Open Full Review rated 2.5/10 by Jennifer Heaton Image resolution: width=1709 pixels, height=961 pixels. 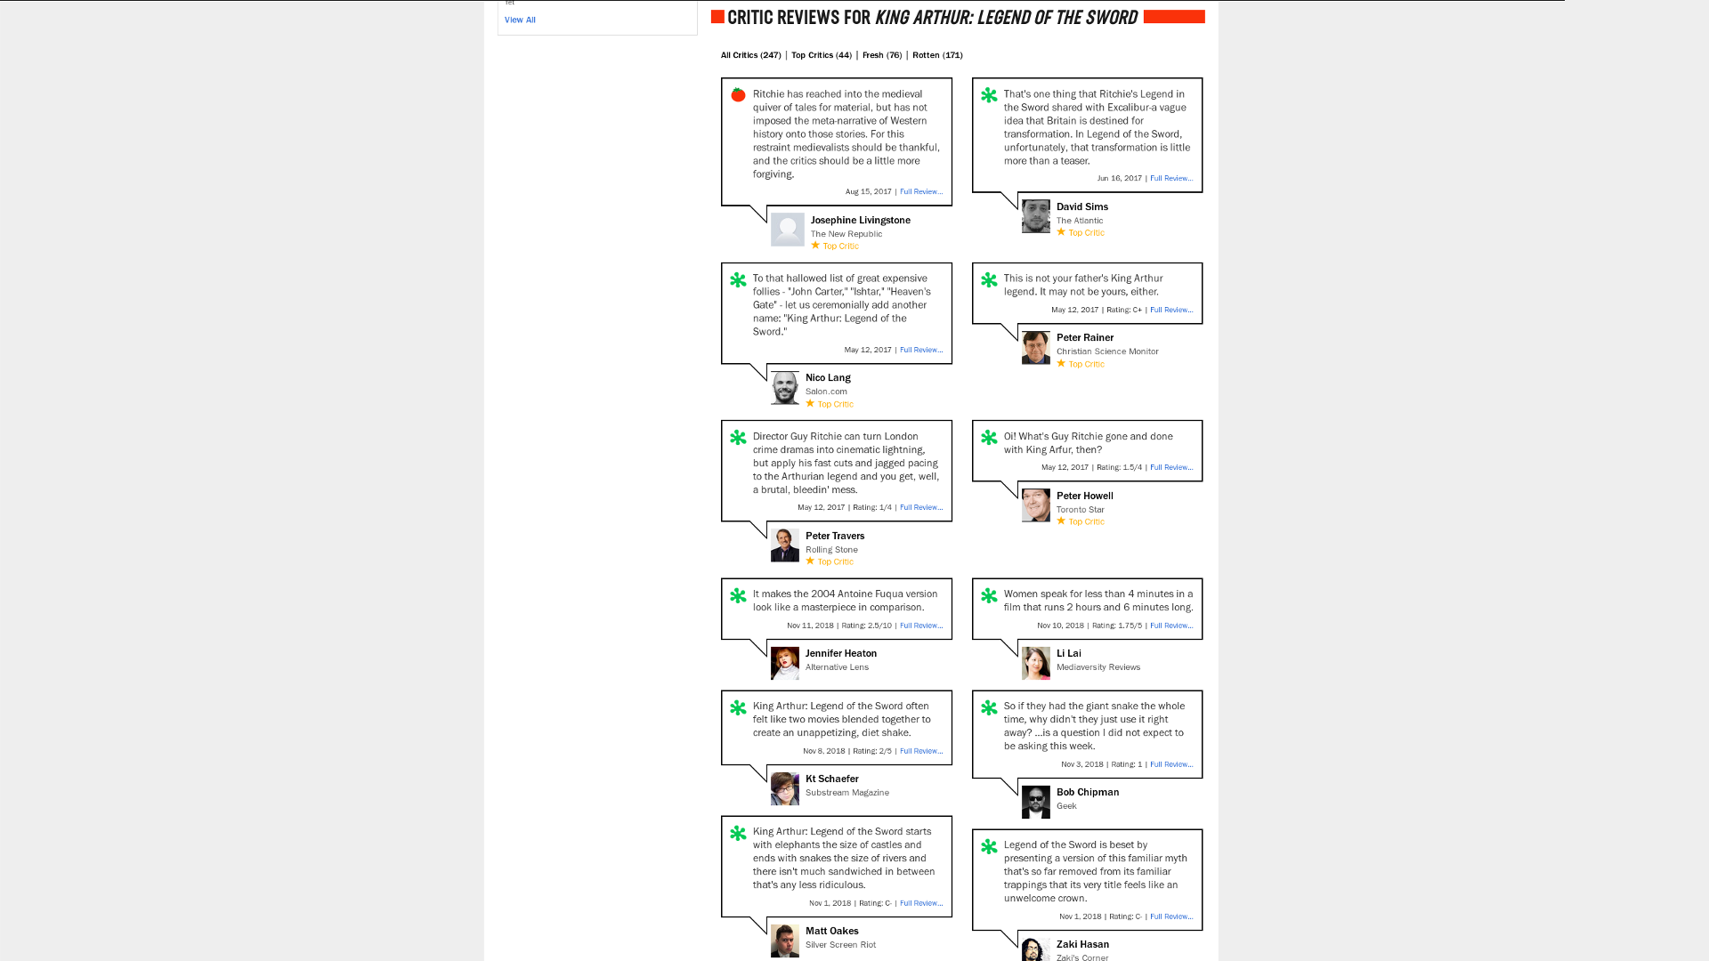(x=921, y=626)
